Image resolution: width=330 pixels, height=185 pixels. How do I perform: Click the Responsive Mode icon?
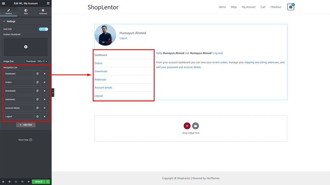22,182
